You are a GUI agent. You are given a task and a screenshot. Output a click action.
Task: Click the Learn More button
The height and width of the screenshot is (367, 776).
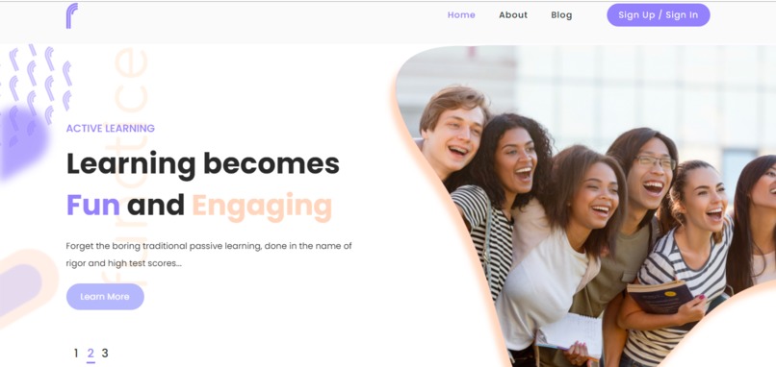tap(105, 296)
